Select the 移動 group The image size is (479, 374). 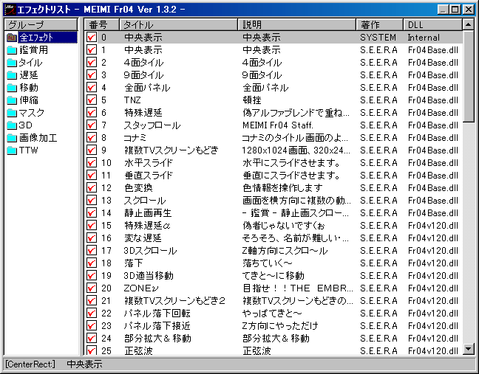pyautogui.click(x=29, y=88)
